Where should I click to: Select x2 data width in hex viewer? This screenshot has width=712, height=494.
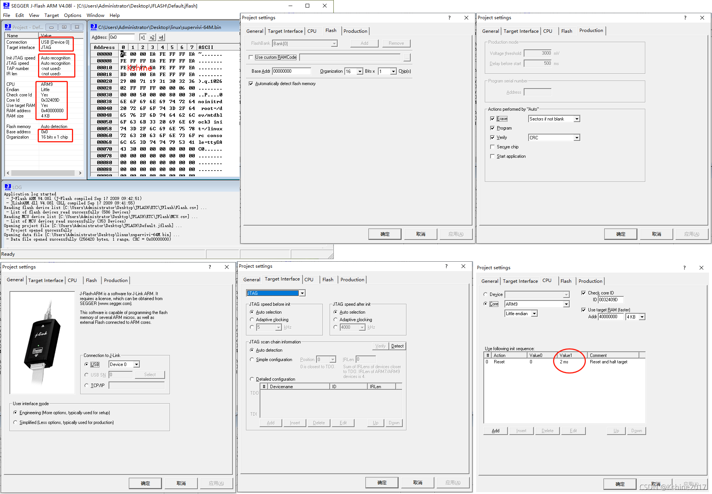click(152, 37)
